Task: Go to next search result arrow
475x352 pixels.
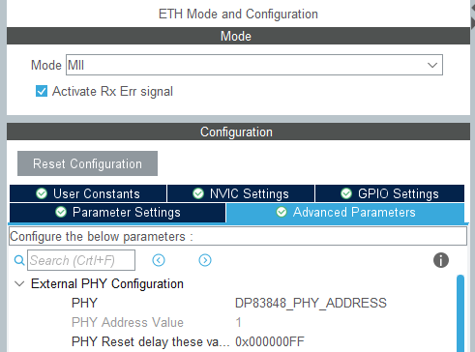Action: [x=205, y=260]
